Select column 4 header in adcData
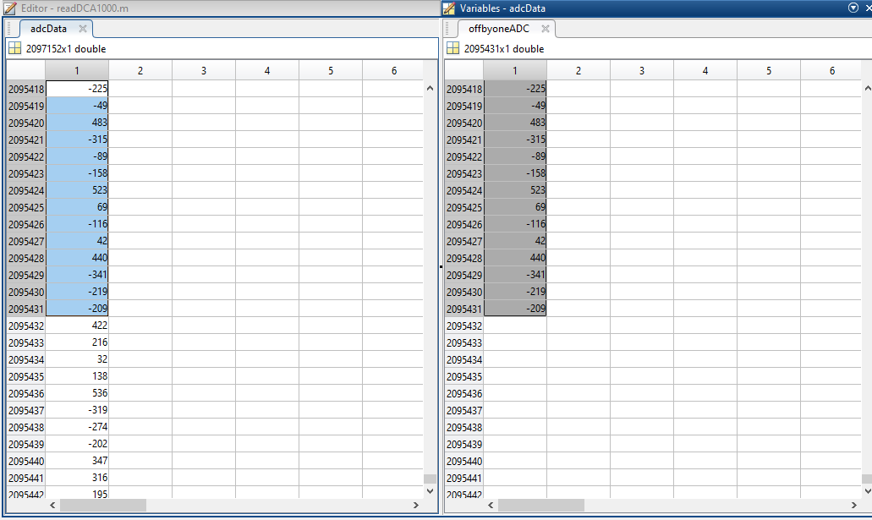872x520 pixels. click(267, 71)
